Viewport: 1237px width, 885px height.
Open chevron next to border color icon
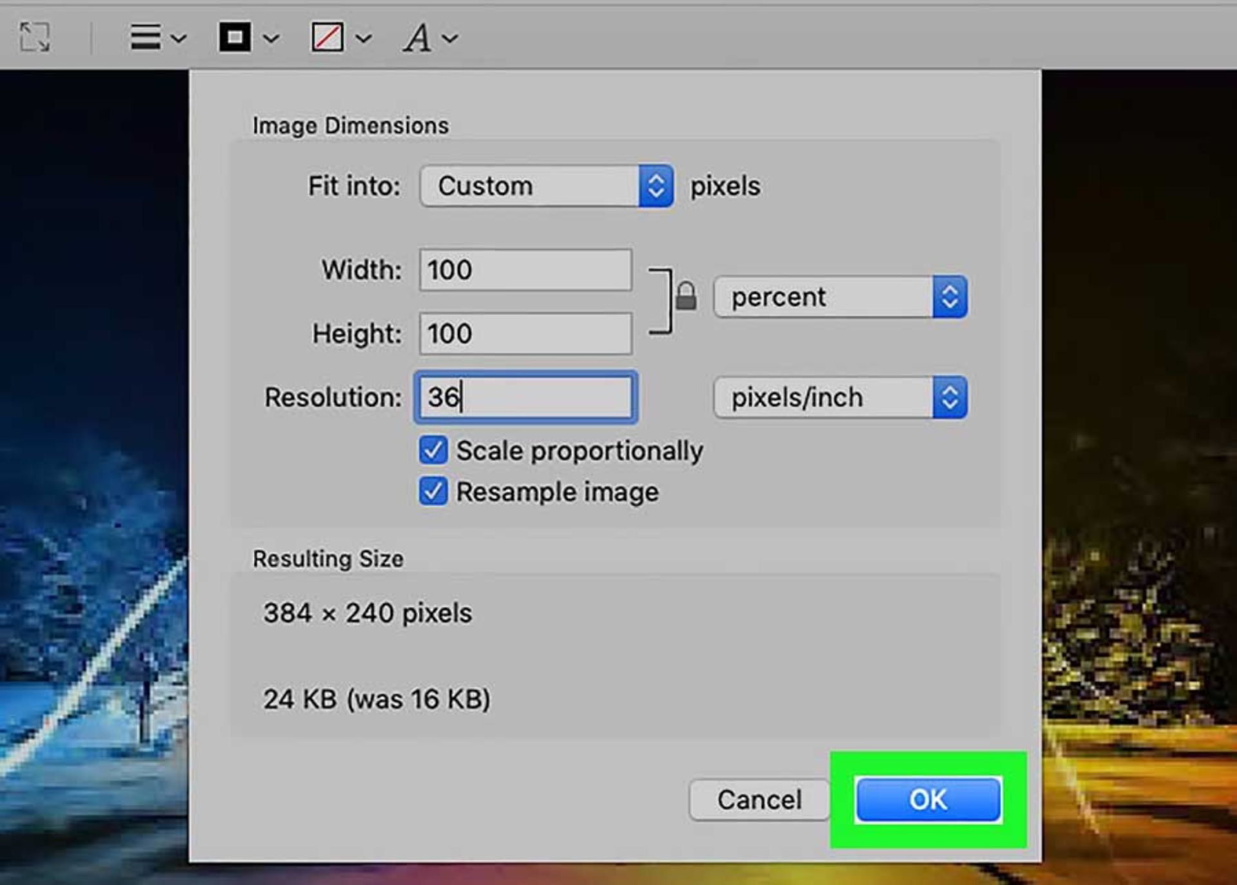tap(271, 39)
